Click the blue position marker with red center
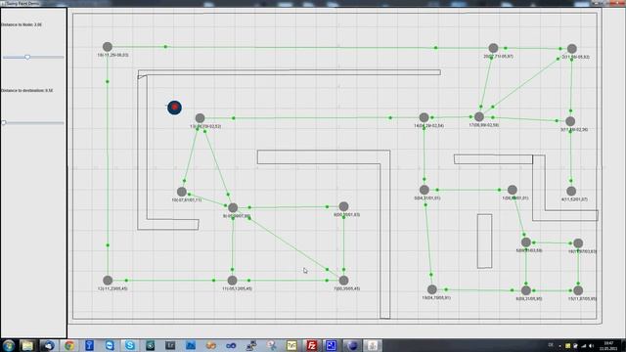The image size is (626, 352). tap(174, 108)
